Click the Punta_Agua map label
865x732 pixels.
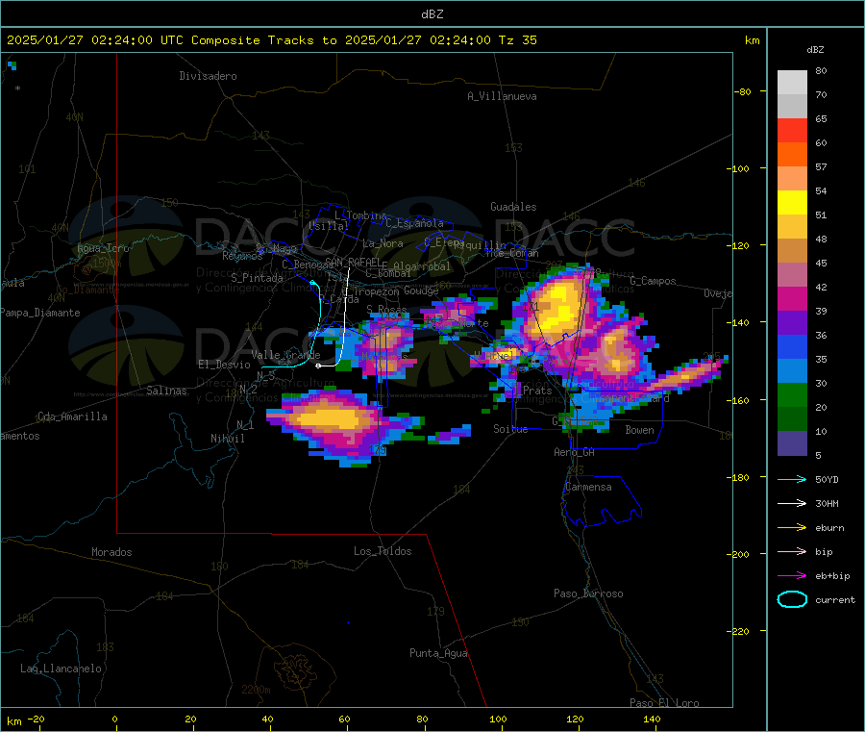(438, 653)
